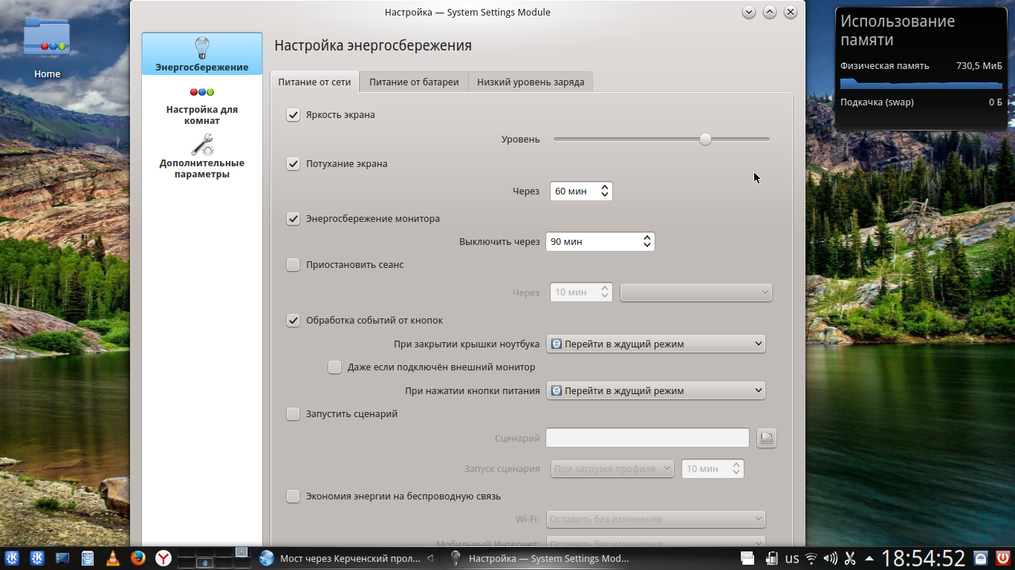Open the suspend session action dropdown
This screenshot has width=1015, height=570.
(x=696, y=292)
